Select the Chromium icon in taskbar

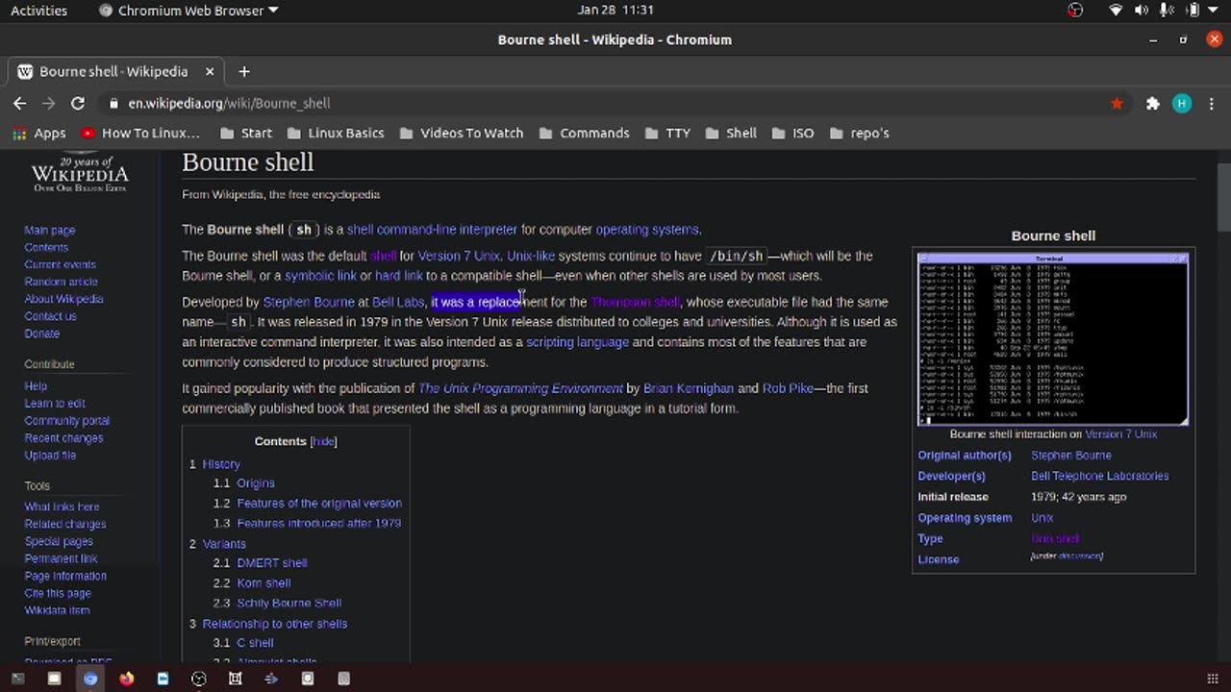point(90,679)
